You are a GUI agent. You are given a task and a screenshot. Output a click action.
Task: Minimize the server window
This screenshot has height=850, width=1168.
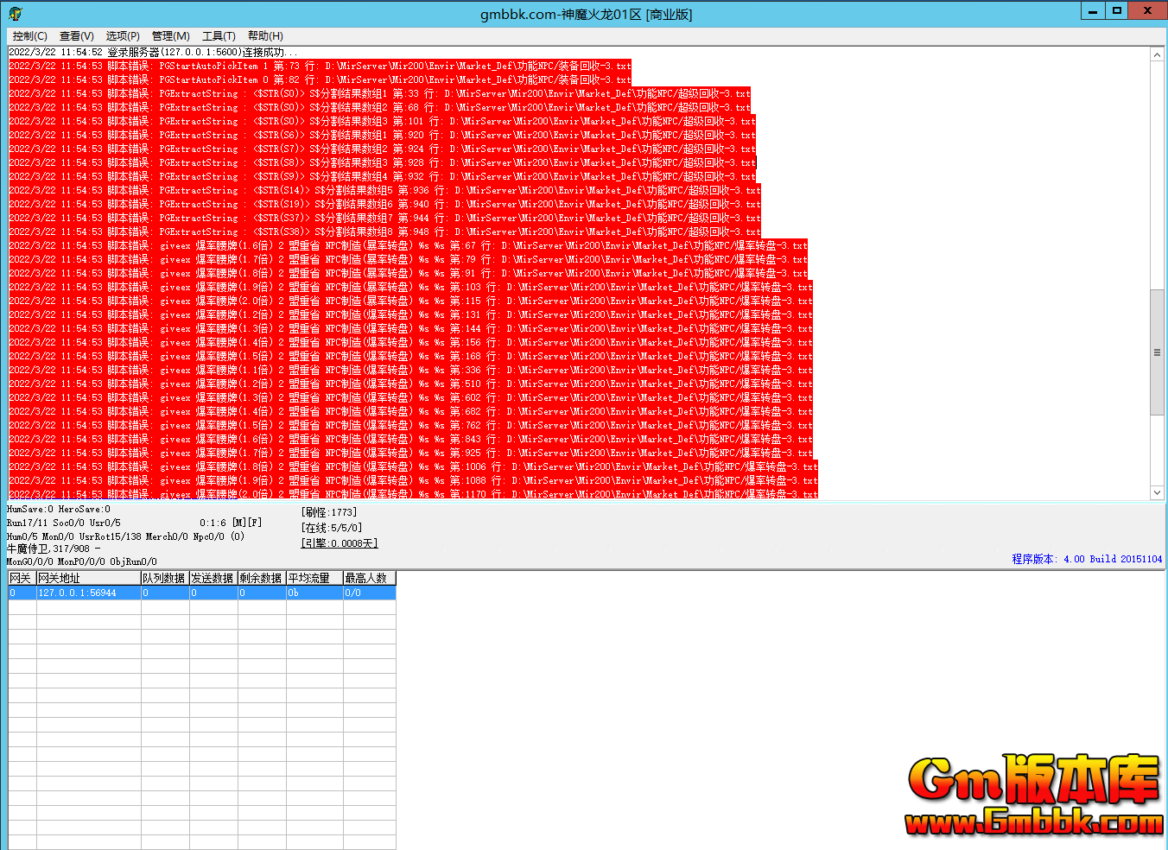tap(1093, 11)
